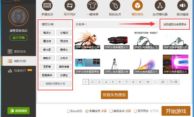Enable the 双开同步 checkbox
Viewport: 194px width, 117px height.
tap(135, 111)
